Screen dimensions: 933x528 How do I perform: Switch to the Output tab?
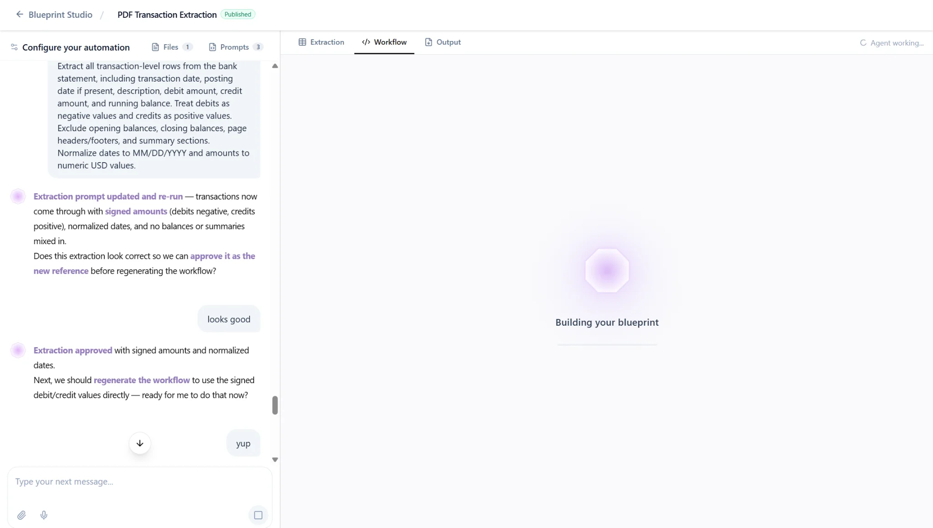tap(442, 42)
